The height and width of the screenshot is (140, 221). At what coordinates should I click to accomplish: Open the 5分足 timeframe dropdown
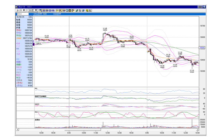click(33, 10)
